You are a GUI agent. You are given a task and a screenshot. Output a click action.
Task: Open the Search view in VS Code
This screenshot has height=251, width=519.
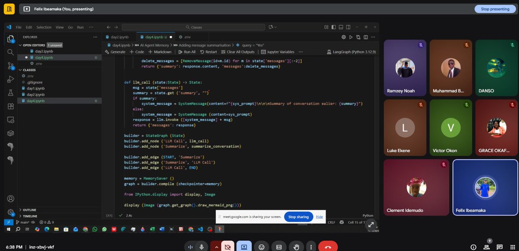pos(10,52)
